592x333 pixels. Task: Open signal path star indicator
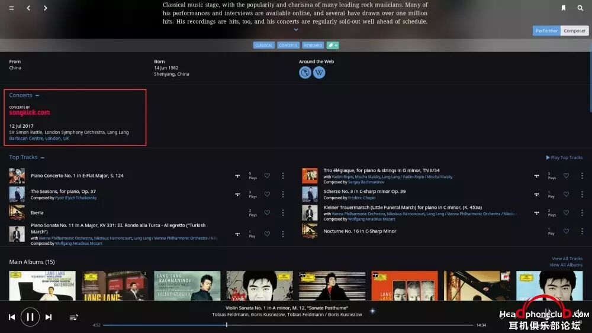[372, 311]
